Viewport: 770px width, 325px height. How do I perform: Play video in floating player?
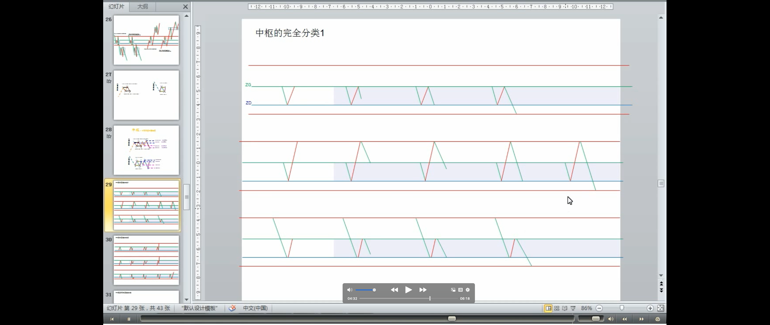(408, 290)
